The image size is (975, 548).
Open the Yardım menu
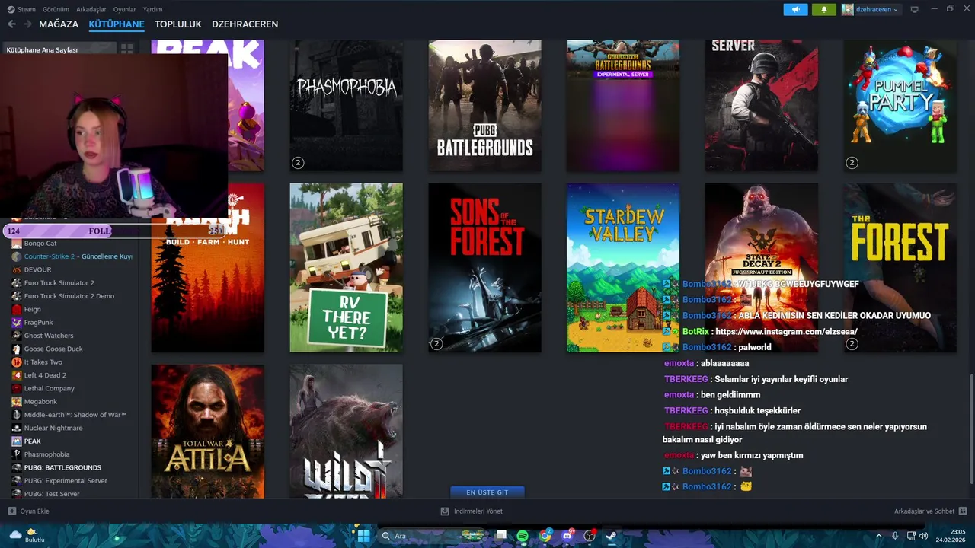pyautogui.click(x=153, y=9)
